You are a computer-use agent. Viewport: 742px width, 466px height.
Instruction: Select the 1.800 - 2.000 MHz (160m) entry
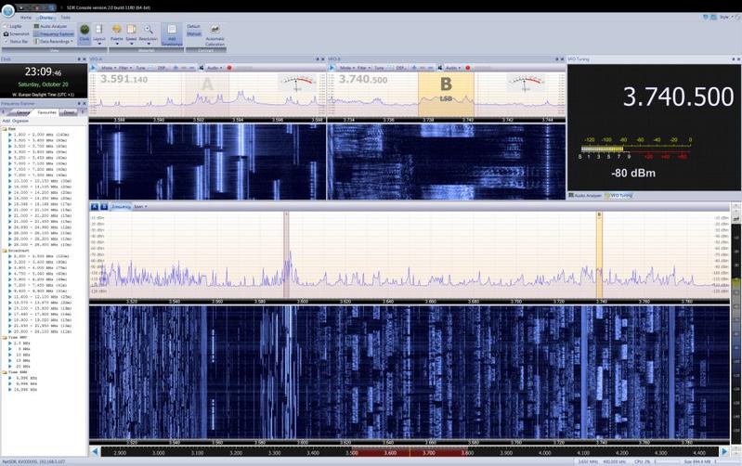40,135
